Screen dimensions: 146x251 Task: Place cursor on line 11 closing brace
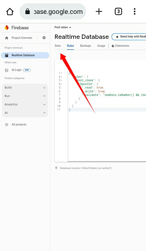[x=69, y=110]
